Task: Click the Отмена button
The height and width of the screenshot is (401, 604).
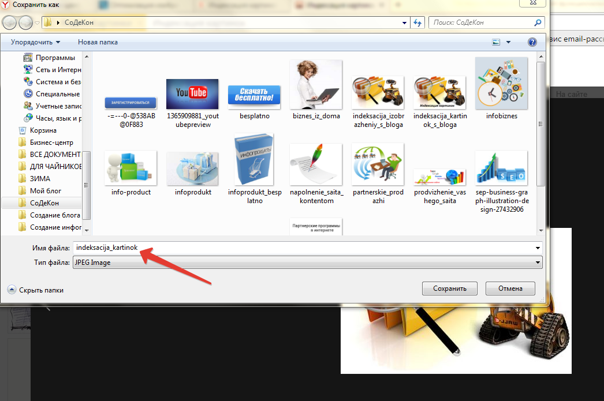Action: pyautogui.click(x=510, y=288)
